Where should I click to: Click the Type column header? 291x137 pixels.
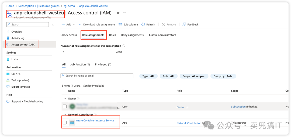tap(125, 91)
